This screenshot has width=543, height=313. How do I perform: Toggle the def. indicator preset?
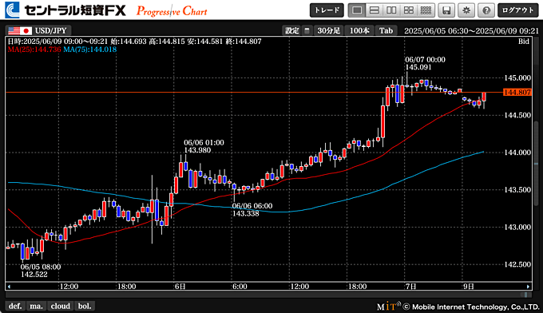pos(15,306)
